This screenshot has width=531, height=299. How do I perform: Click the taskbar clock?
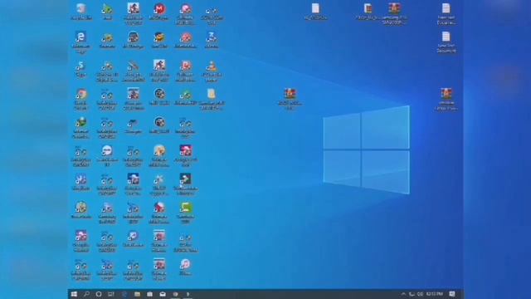[x=435, y=294]
